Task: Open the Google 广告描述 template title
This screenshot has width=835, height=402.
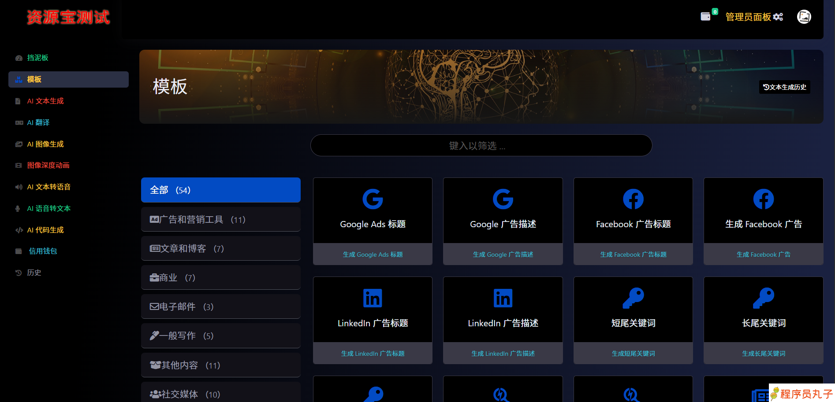Action: [503, 224]
